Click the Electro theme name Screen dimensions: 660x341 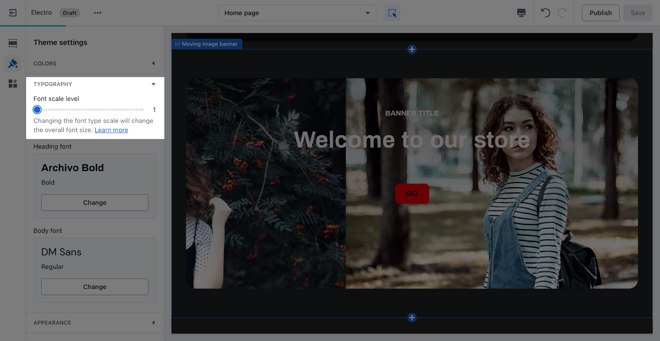(x=42, y=12)
